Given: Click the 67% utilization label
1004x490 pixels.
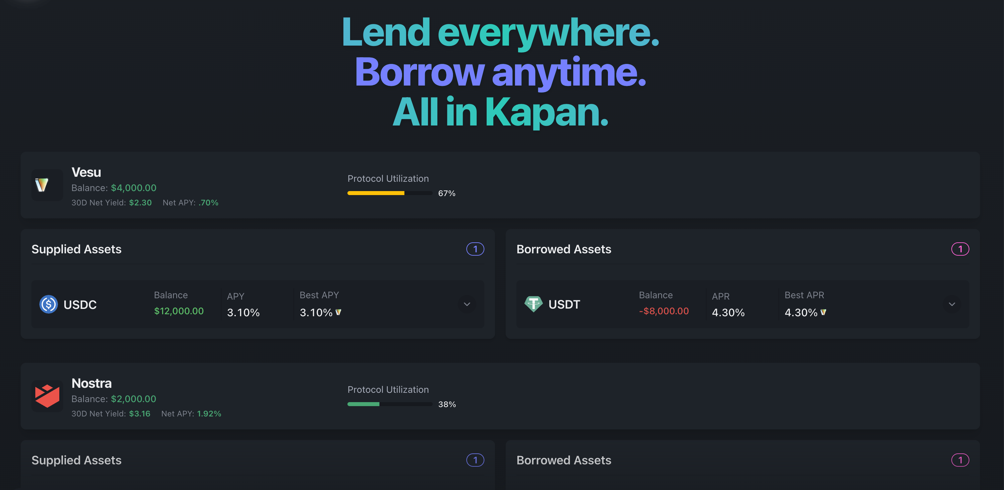Looking at the screenshot, I should 446,192.
